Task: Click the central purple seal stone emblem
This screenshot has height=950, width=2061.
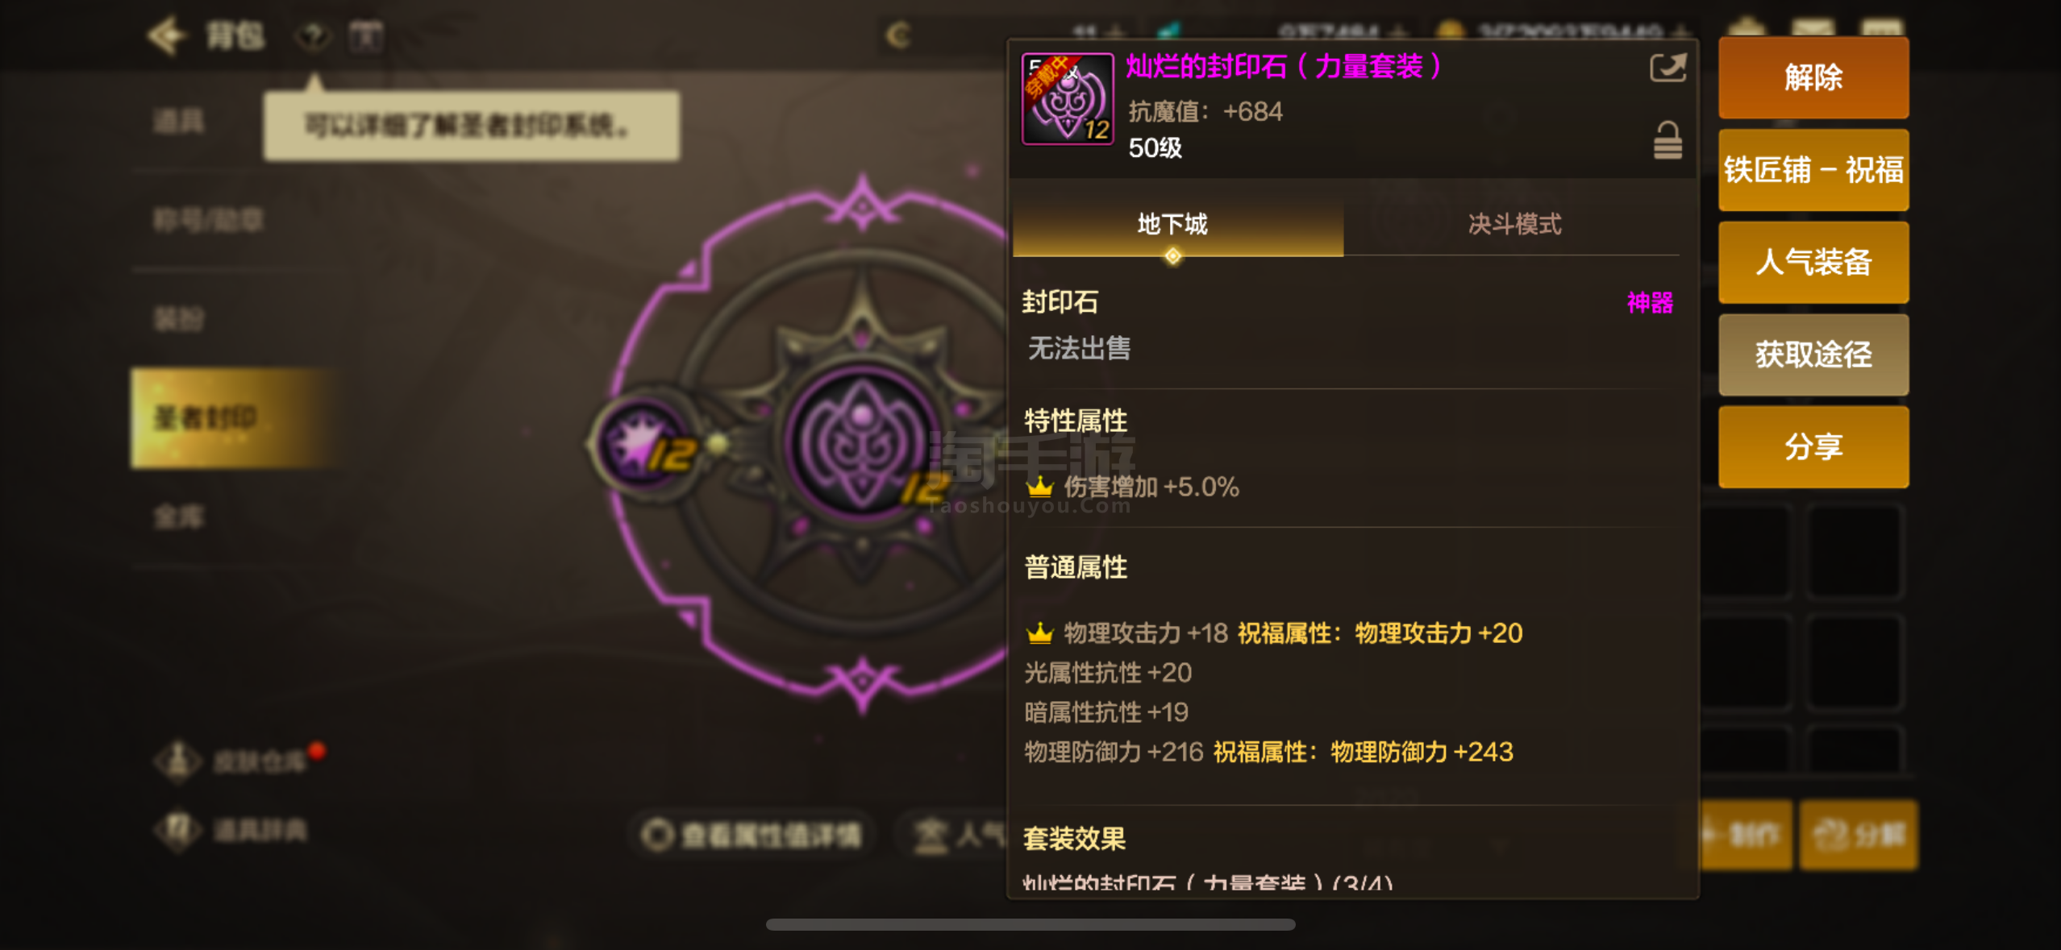Action: coord(861,442)
